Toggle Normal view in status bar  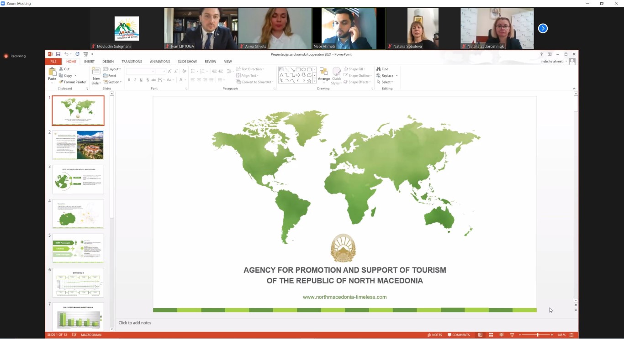point(480,335)
